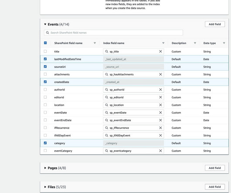The width and height of the screenshot is (231, 193).
Task: Clear the sp_ifAllDayEvent index field
Action: (160, 135)
